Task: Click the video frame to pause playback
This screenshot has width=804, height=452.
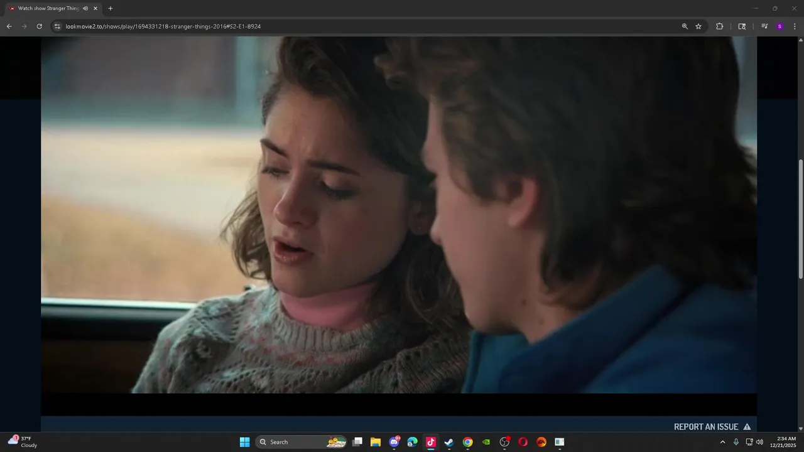Action: [399, 215]
